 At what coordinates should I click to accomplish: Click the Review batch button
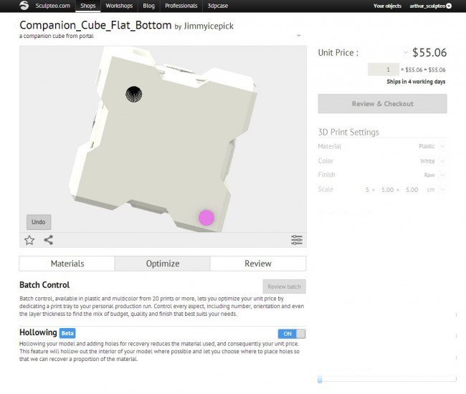tap(284, 287)
